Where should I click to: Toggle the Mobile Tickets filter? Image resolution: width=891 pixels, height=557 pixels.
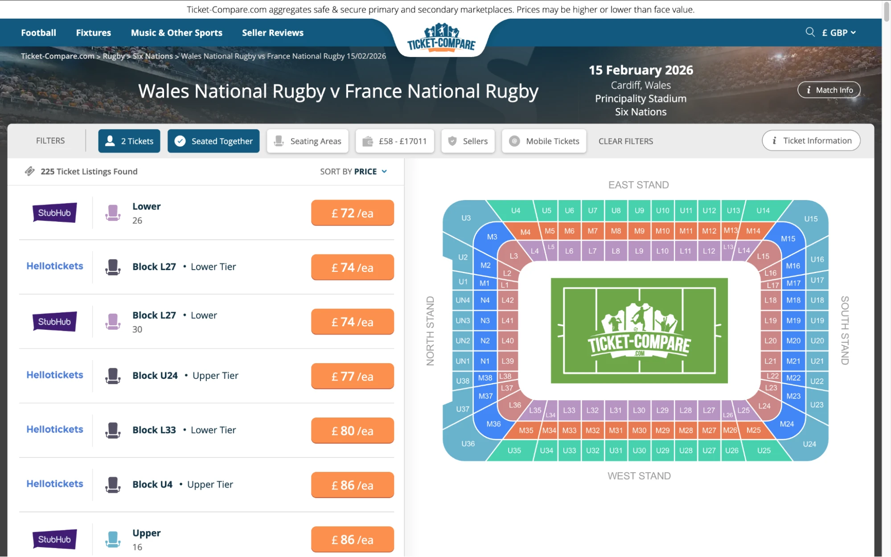point(544,141)
